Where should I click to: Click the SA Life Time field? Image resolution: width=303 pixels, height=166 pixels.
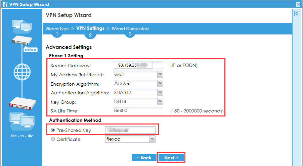138,110
